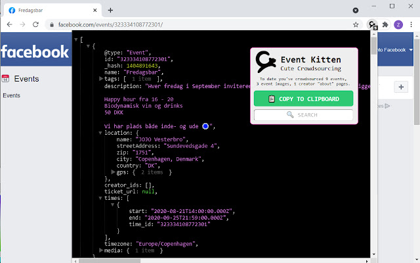Click the JSON panel vertical scrollbar thumb
The height and width of the screenshot is (263, 420).
pyautogui.click(x=373, y=45)
